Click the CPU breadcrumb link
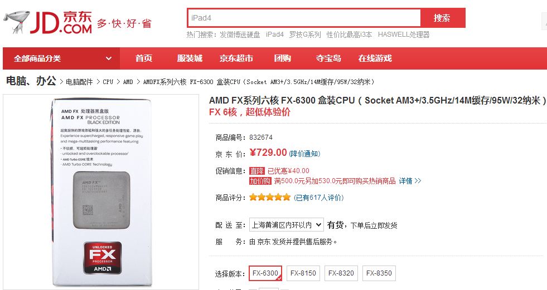 tap(108, 82)
